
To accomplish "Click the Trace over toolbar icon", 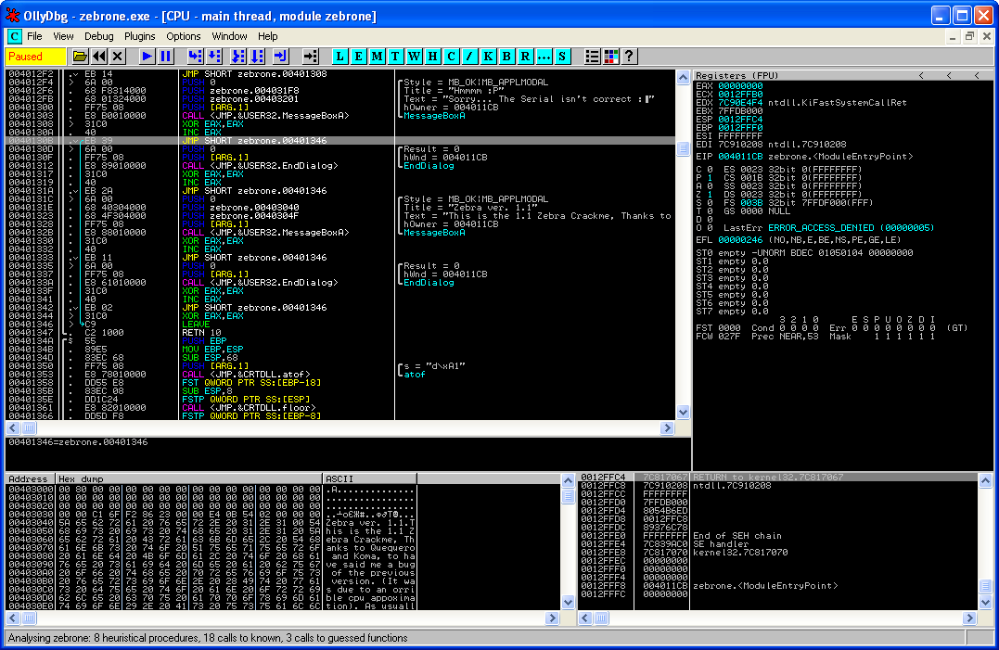I will (257, 56).
